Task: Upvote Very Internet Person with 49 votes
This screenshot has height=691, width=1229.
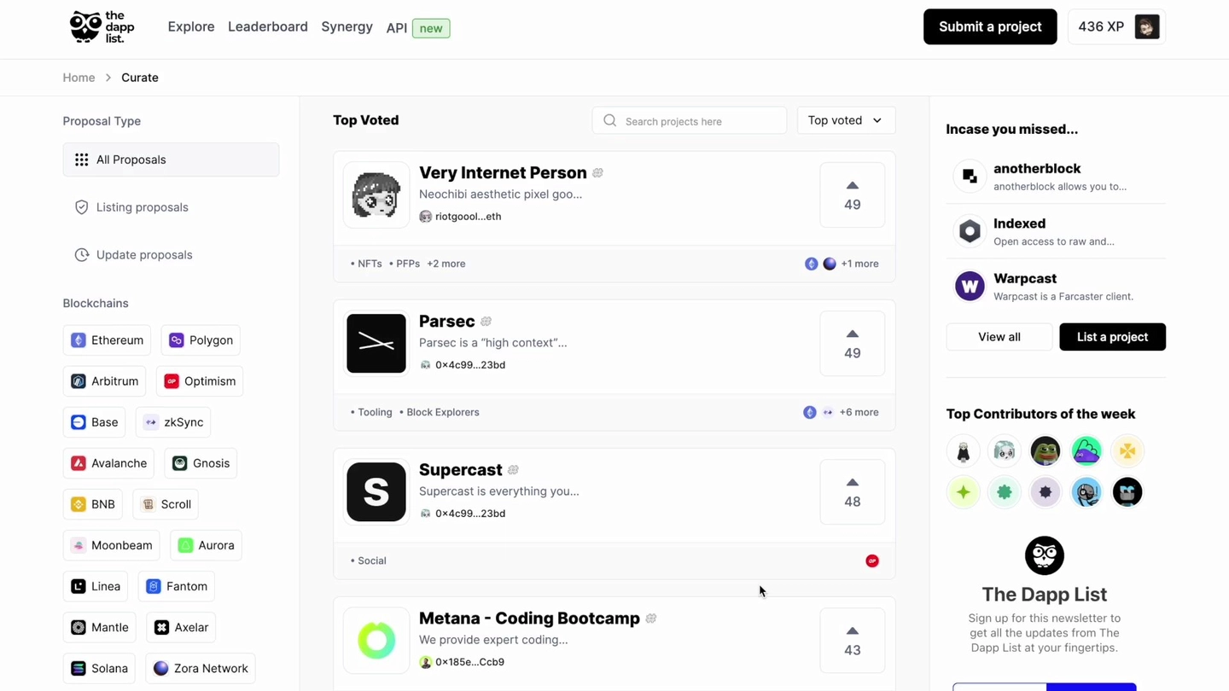Action: [x=852, y=195]
